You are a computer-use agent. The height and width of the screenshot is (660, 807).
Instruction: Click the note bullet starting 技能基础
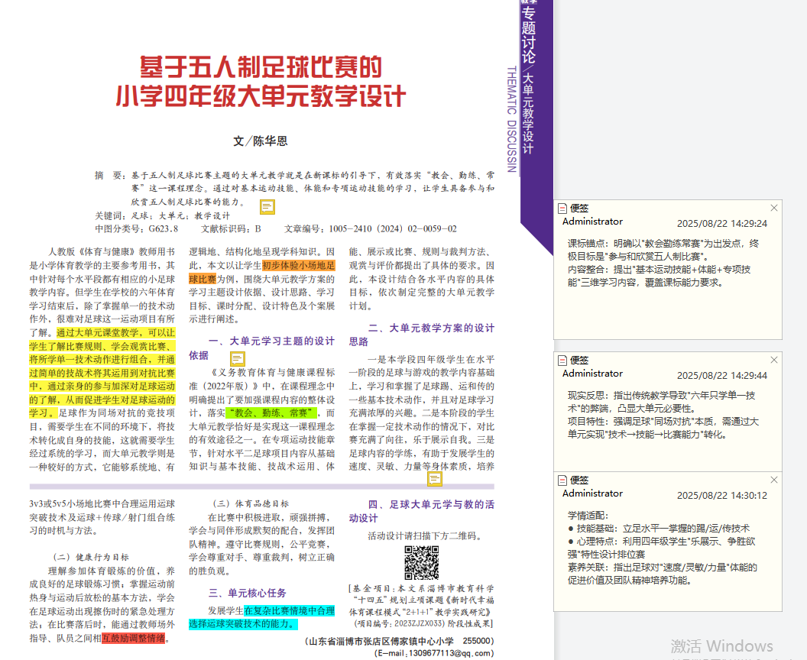pyautogui.click(x=659, y=529)
